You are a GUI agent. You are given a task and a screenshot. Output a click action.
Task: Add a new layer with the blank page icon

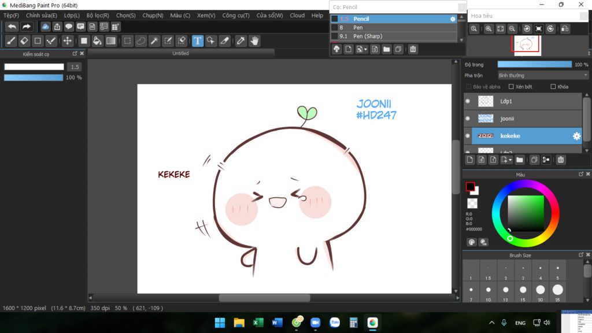coord(469,160)
